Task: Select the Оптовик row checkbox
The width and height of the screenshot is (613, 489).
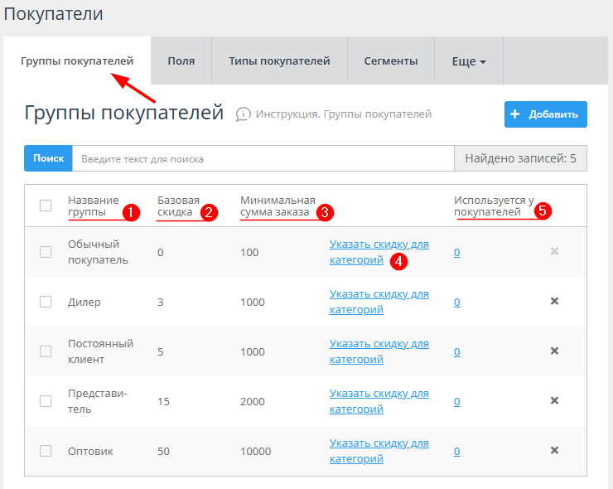Action: [x=46, y=451]
